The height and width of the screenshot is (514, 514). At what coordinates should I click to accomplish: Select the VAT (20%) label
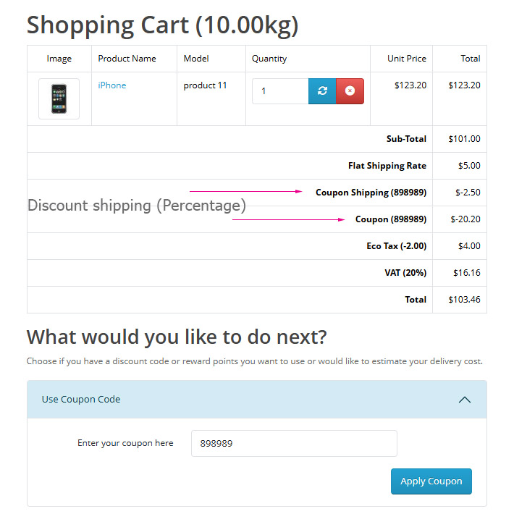point(405,273)
